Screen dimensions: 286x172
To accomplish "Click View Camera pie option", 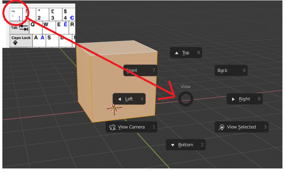I will point(132,127).
